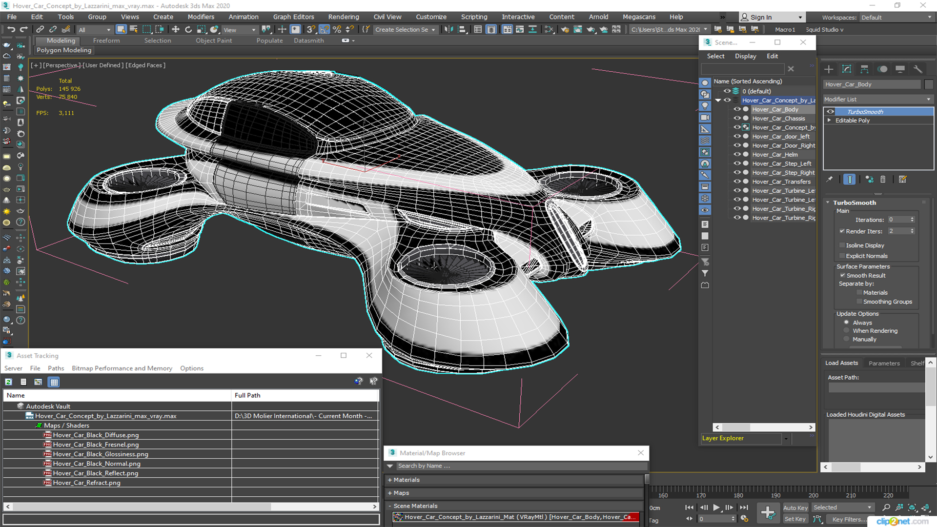Click the Rotate tool icon
Screen dimensions: 937x527
[x=188, y=30]
